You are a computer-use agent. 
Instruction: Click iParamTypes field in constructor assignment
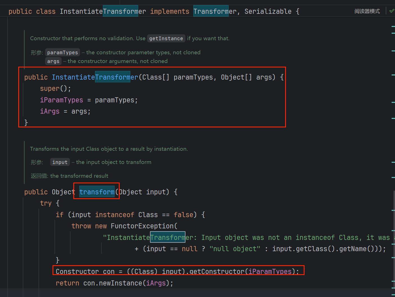pos(62,100)
